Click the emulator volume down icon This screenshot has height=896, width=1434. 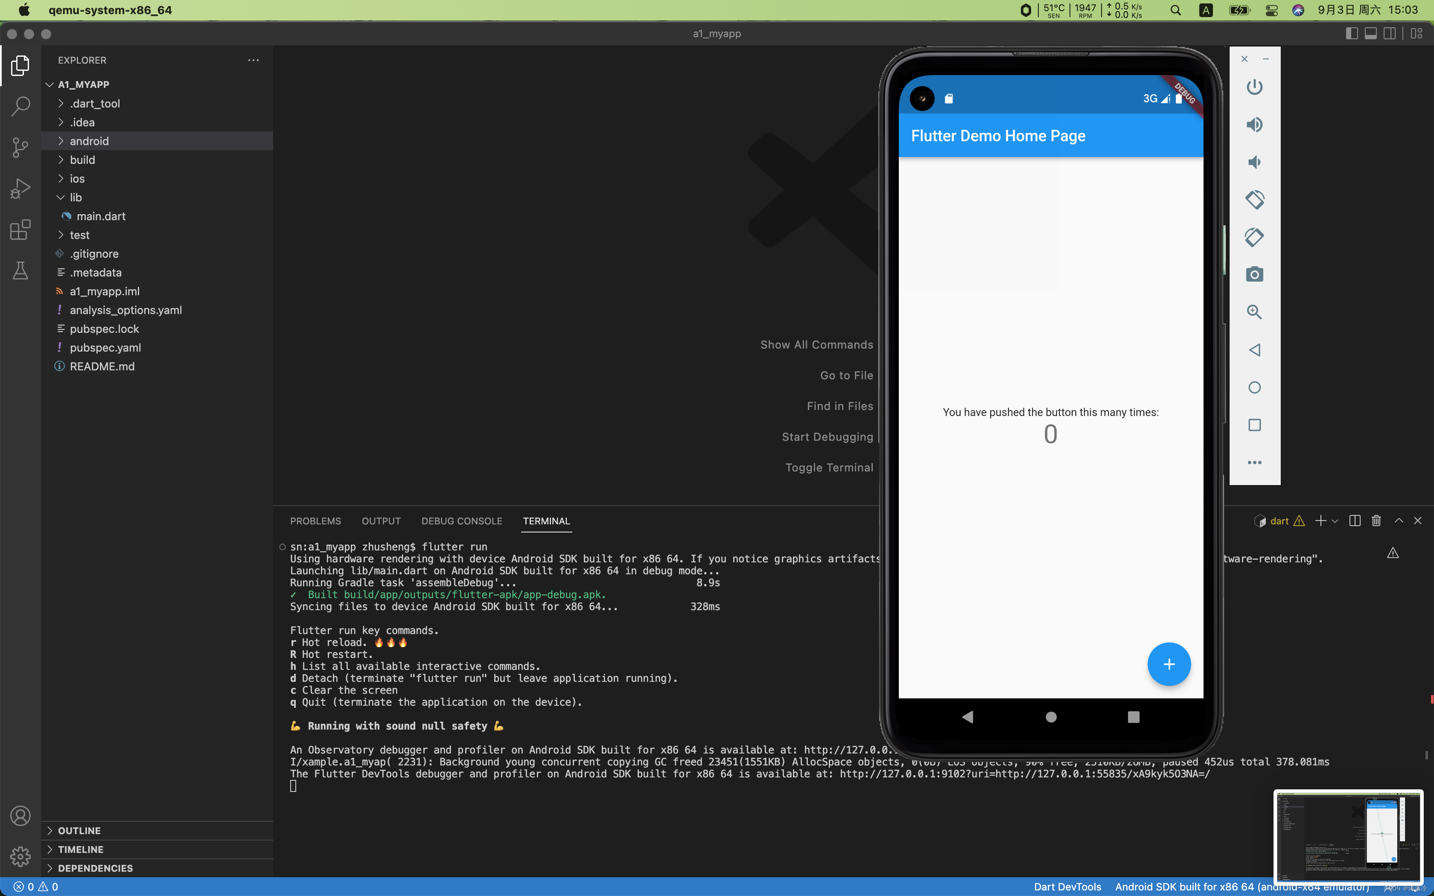[x=1254, y=162]
